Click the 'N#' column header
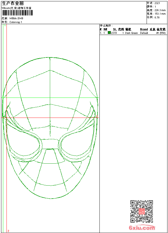This screenshot has width=168, height=233. (x=105, y=29)
